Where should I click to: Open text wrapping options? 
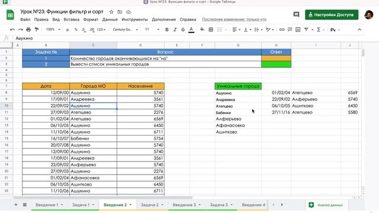pos(258,30)
